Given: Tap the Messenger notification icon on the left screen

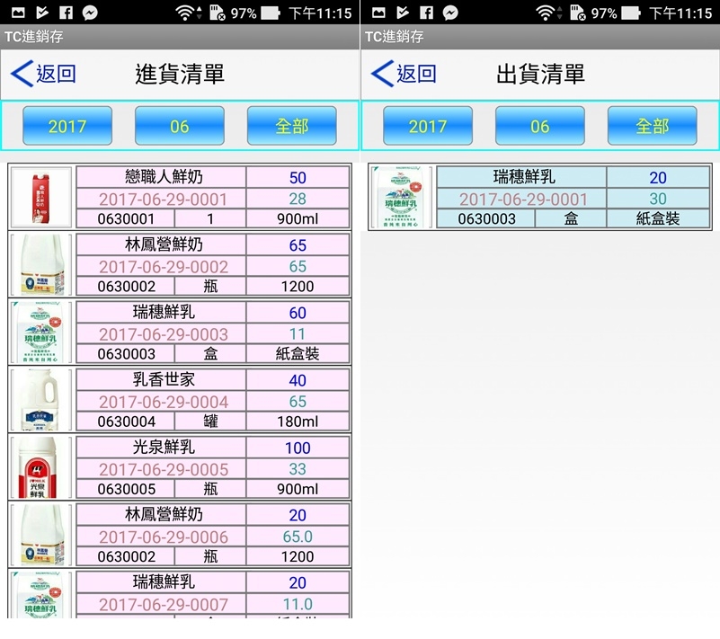Looking at the screenshot, I should pos(90,13).
